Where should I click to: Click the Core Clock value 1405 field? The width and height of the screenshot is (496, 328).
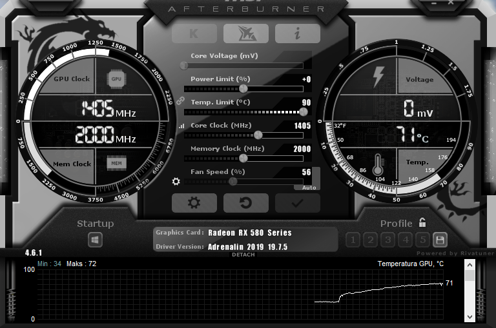pos(302,126)
